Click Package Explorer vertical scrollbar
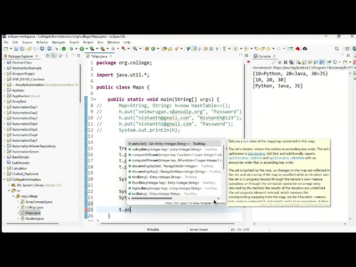 [80, 83]
